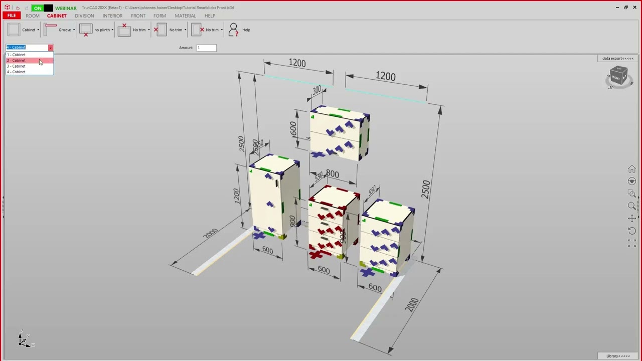Click the left panel expand handle
The width and height of the screenshot is (642, 361).
click(3, 206)
